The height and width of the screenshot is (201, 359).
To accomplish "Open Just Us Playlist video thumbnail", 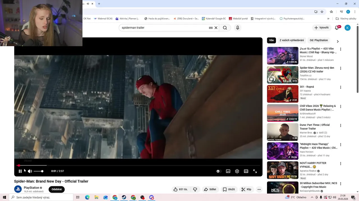I will [x=283, y=56].
